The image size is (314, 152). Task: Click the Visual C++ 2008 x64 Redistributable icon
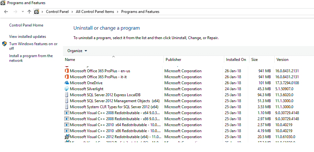coord(67,113)
